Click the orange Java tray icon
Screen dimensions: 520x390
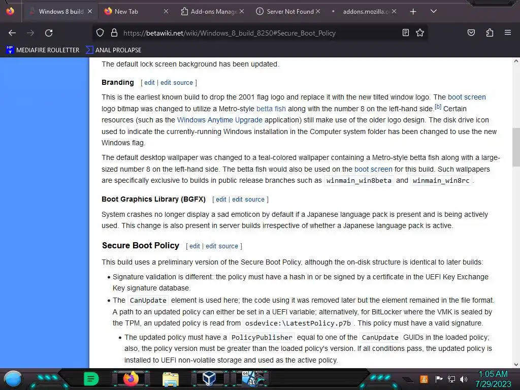424,379
